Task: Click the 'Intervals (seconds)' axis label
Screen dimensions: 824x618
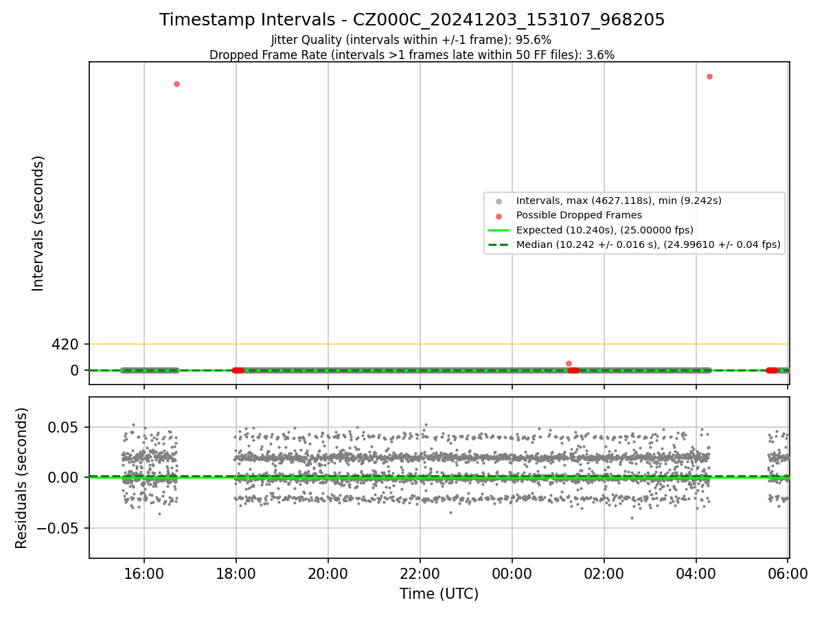Action: 38,223
